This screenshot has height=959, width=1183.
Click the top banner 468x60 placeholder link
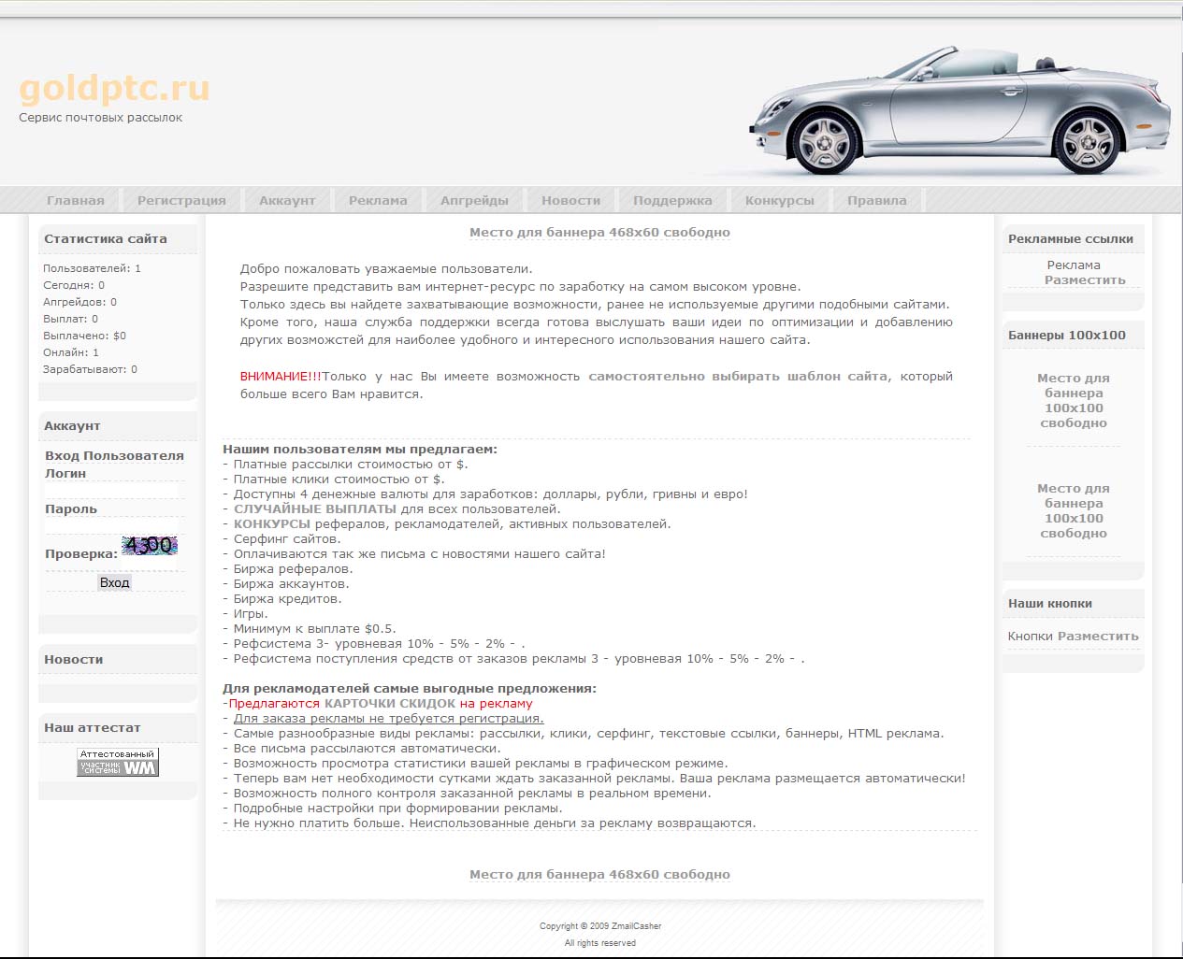point(599,232)
